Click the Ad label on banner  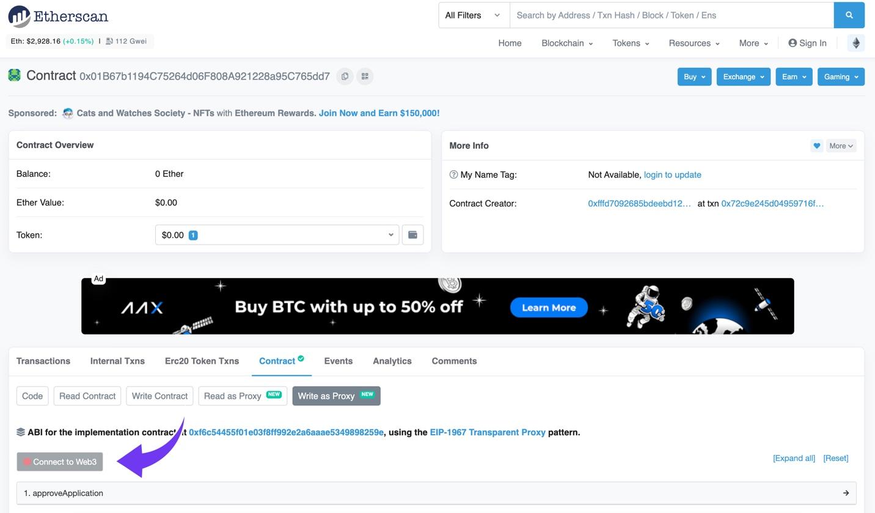pyautogui.click(x=98, y=279)
